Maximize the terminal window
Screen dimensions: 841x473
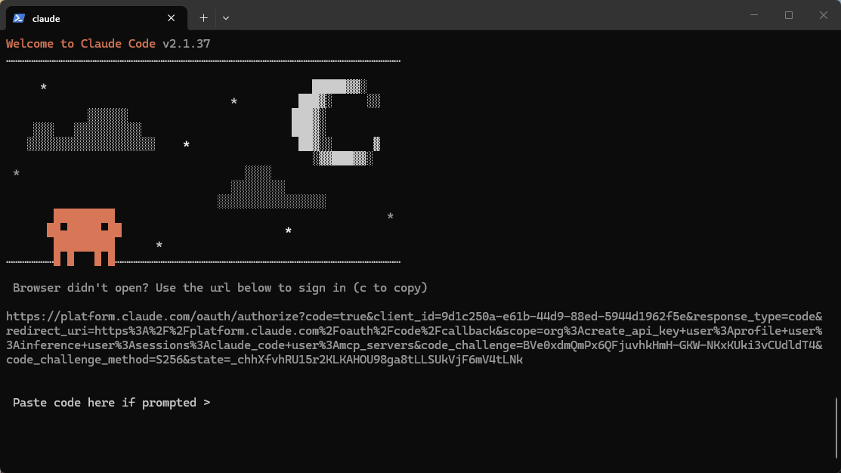click(788, 15)
